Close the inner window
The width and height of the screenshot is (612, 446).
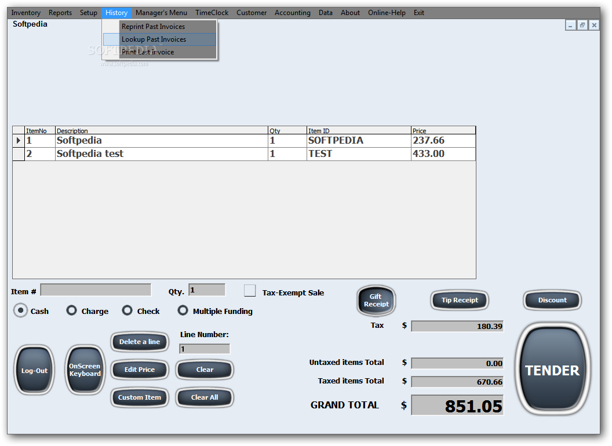594,25
